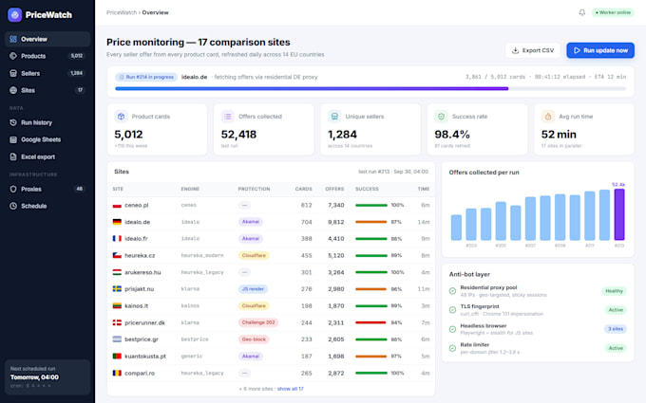Click the red success bar for pricerunner.dk
This screenshot has width=646, height=403.
pos(370,322)
